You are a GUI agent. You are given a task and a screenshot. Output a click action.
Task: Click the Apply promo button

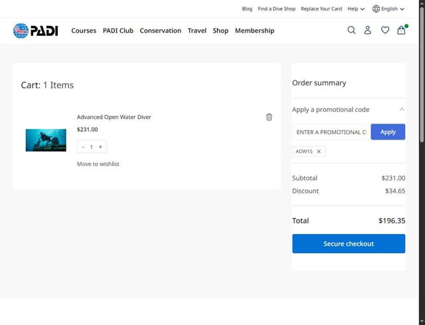[388, 132]
